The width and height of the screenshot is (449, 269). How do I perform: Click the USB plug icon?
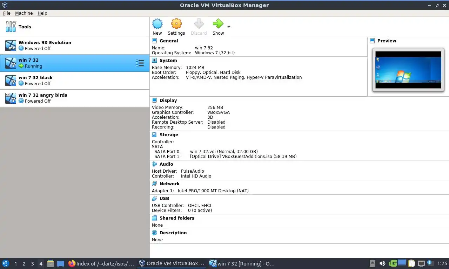(x=154, y=198)
